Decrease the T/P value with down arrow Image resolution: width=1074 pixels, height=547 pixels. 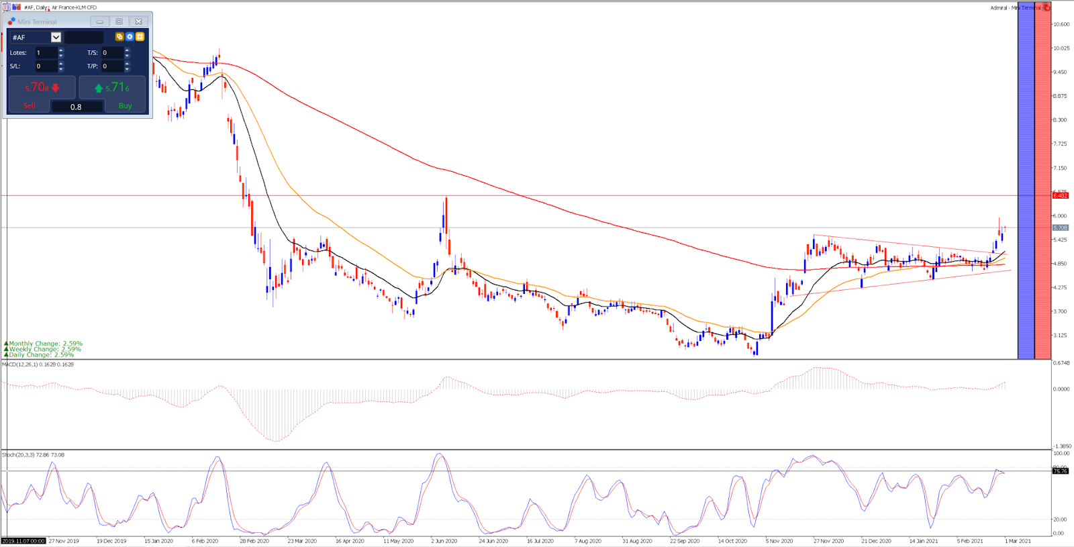pos(127,69)
